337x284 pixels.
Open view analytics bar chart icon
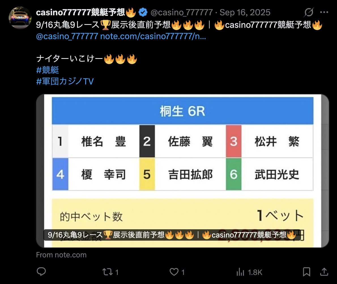pyautogui.click(x=240, y=272)
